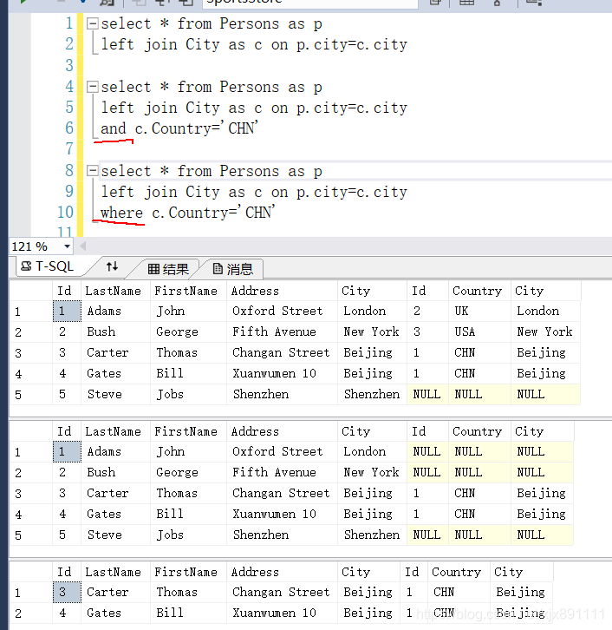Select 'Bill' in the second result grid
612x630 pixels.
[188, 514]
